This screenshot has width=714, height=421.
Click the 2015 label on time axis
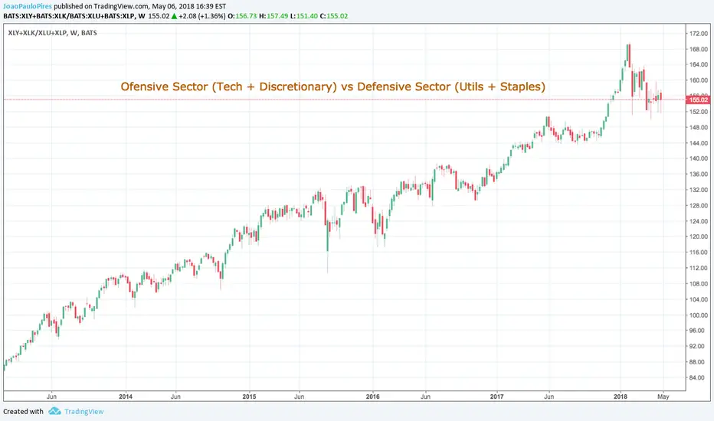point(249,397)
